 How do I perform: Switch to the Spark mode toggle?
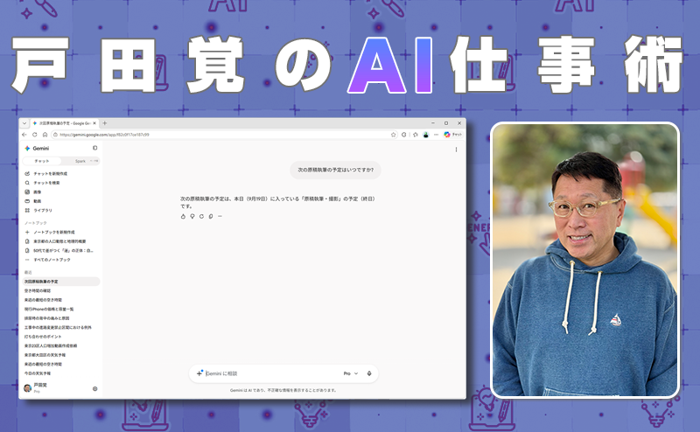pyautogui.click(x=80, y=161)
